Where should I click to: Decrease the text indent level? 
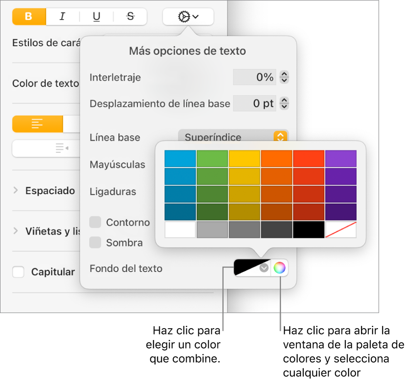(62, 149)
